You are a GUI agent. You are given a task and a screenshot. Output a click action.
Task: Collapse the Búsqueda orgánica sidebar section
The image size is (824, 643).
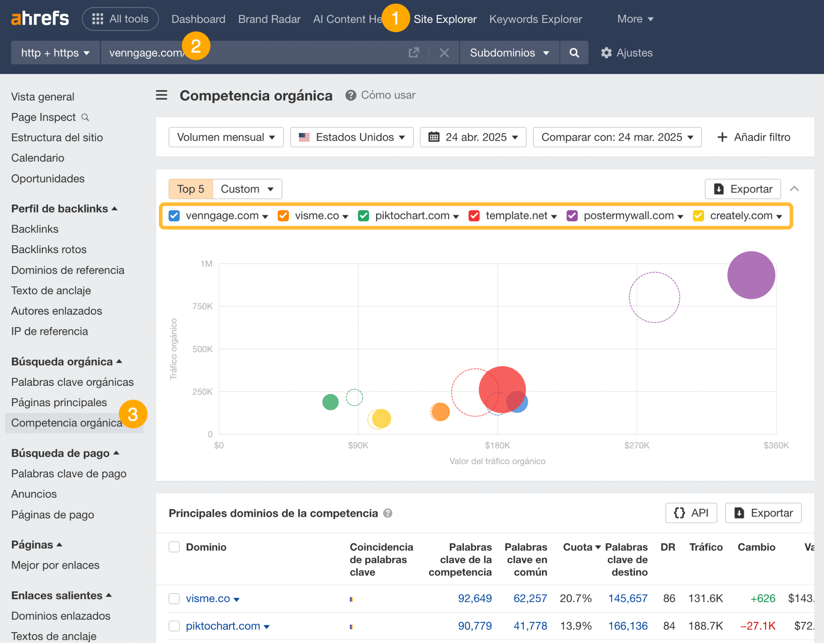(x=119, y=361)
